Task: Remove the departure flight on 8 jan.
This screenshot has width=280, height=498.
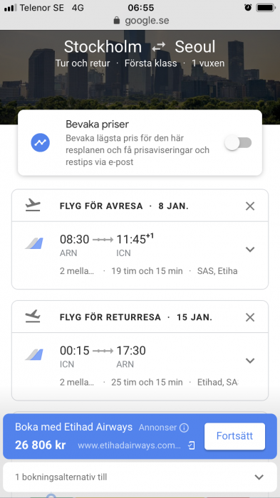Action: [250, 206]
